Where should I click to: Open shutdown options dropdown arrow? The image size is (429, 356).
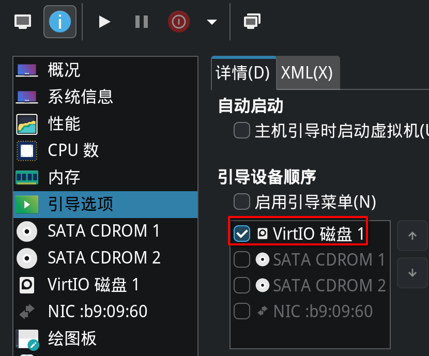coord(211,22)
